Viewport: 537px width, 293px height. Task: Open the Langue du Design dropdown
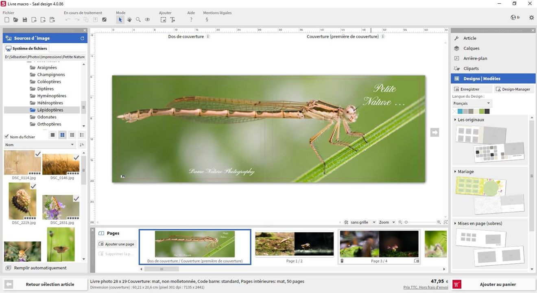[472, 103]
